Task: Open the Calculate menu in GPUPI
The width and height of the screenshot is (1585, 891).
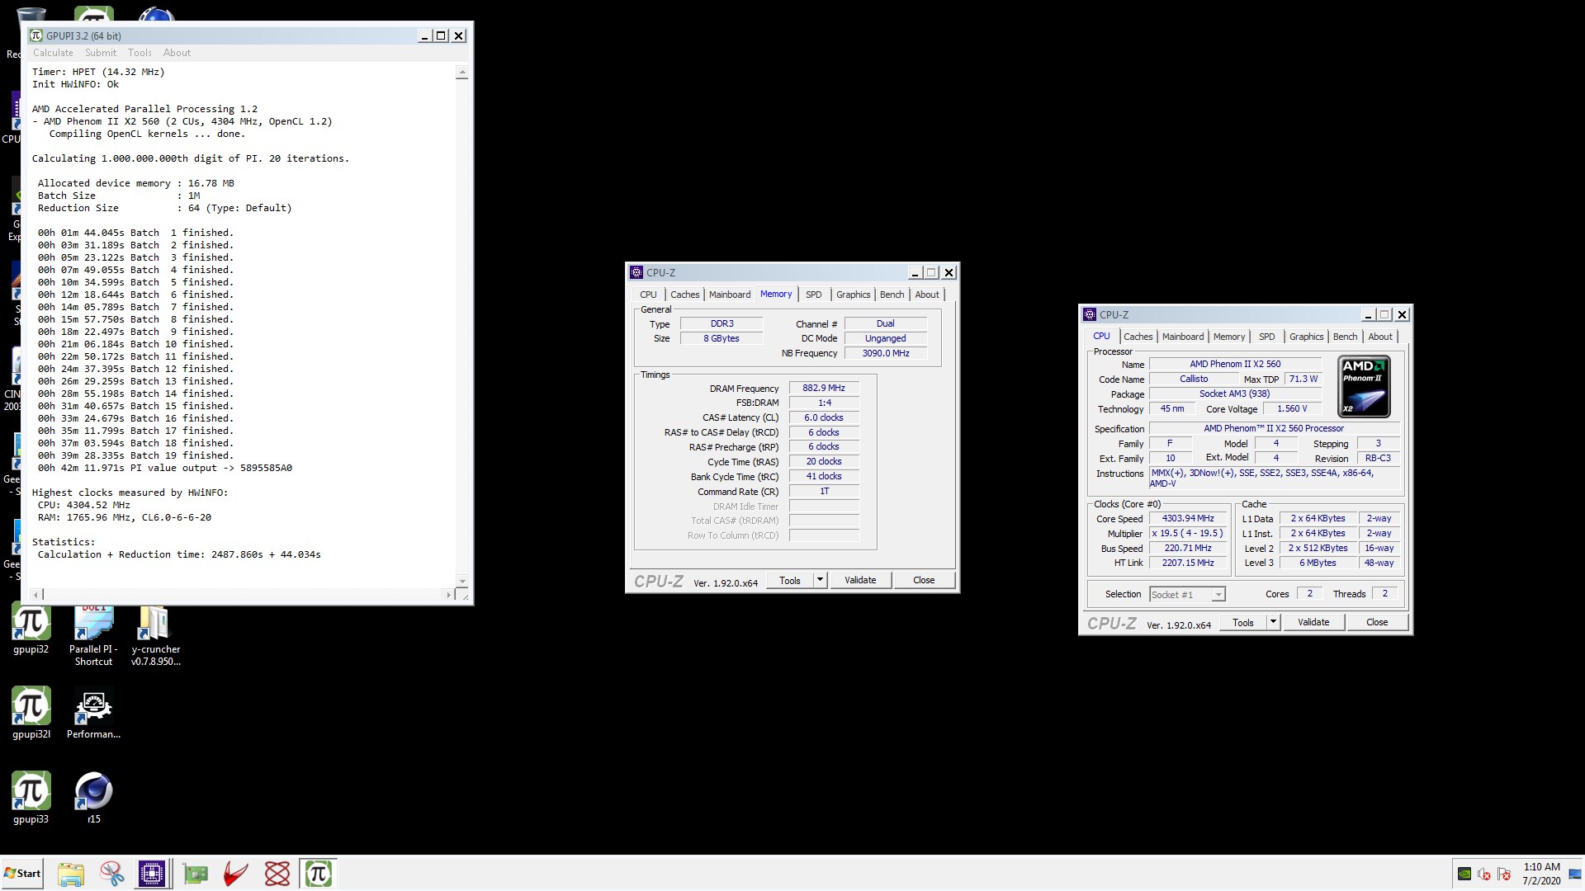Action: (53, 53)
